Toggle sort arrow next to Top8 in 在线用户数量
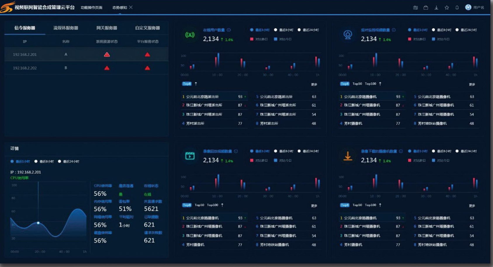This screenshot has height=267, width=493. (196, 84)
